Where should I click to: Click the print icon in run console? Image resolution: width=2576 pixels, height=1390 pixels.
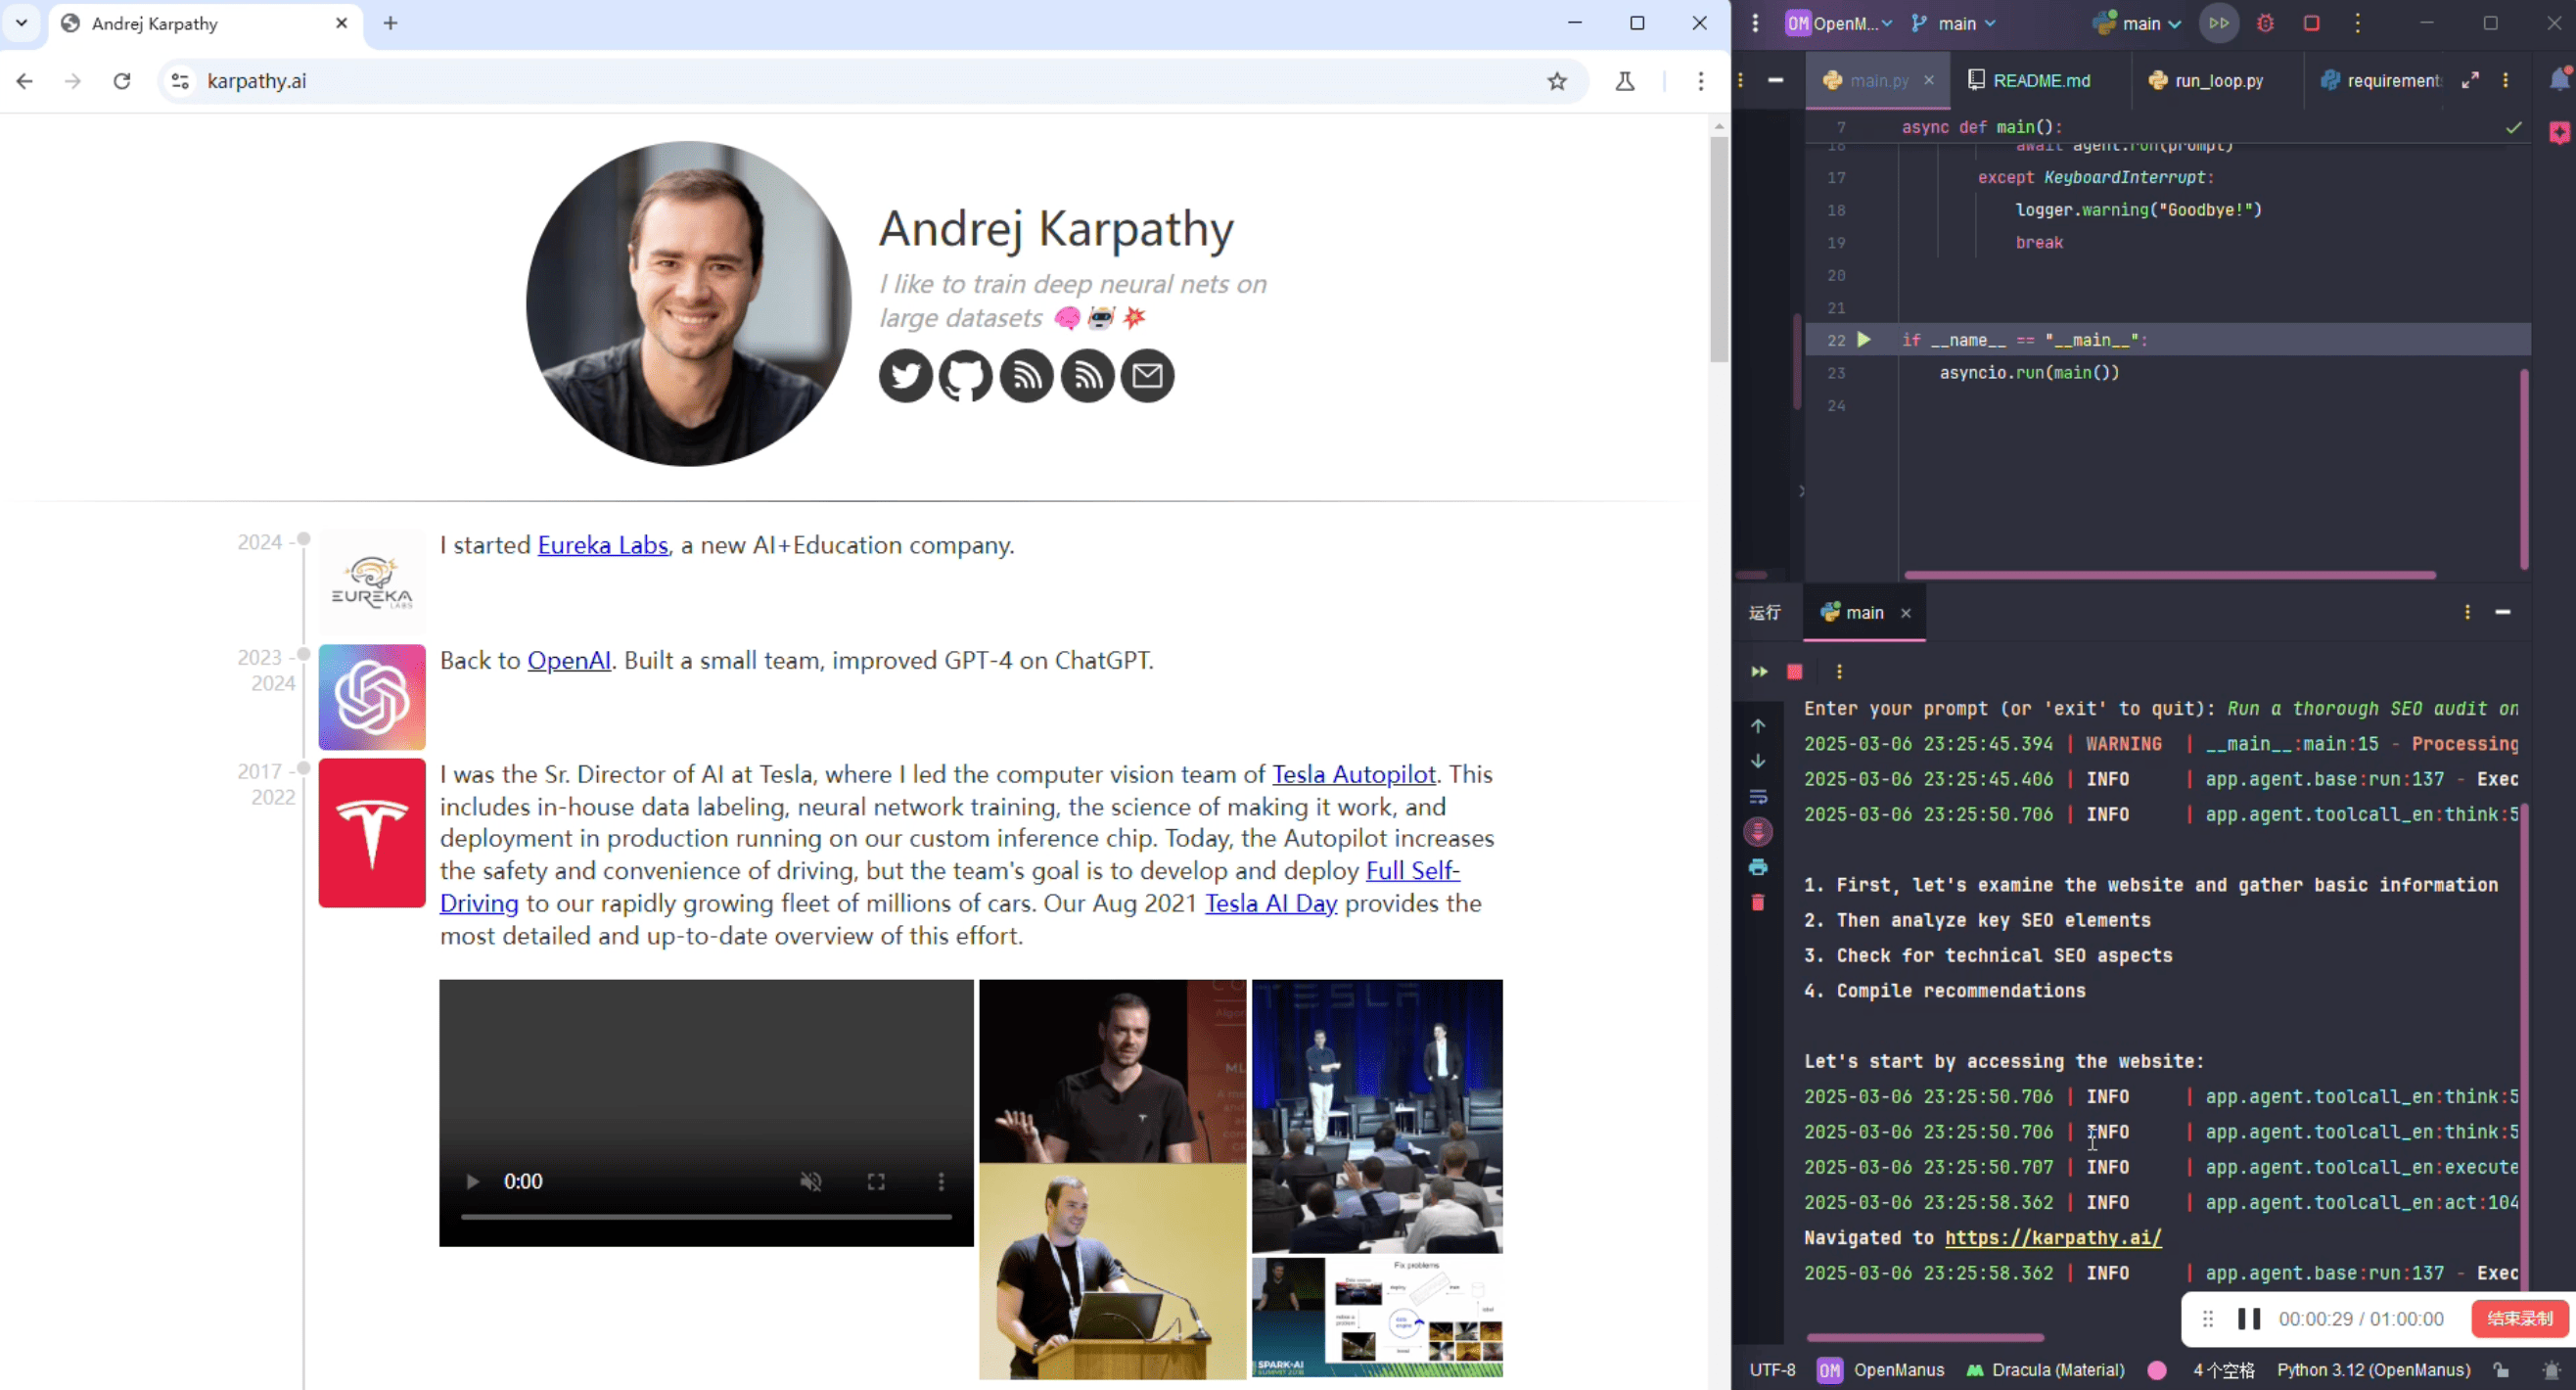(x=1758, y=867)
